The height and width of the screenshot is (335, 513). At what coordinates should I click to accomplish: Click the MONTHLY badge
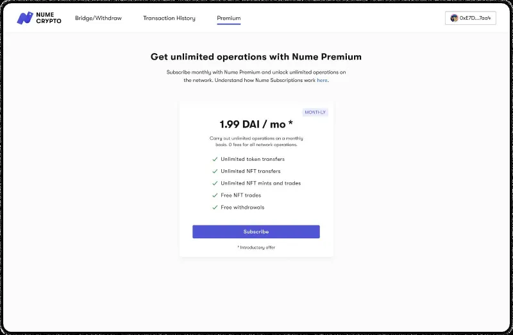[x=315, y=112]
